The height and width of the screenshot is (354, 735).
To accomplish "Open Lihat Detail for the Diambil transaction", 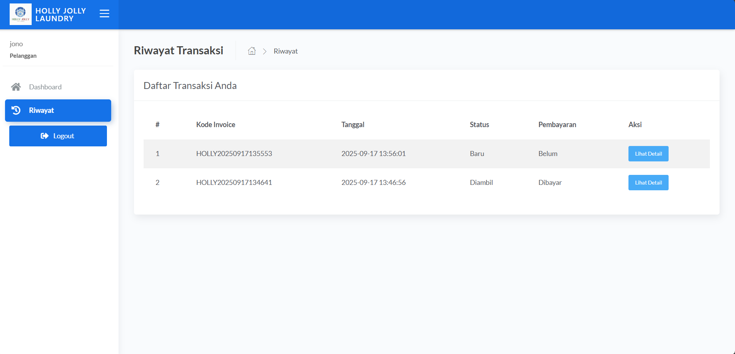I will coord(648,183).
